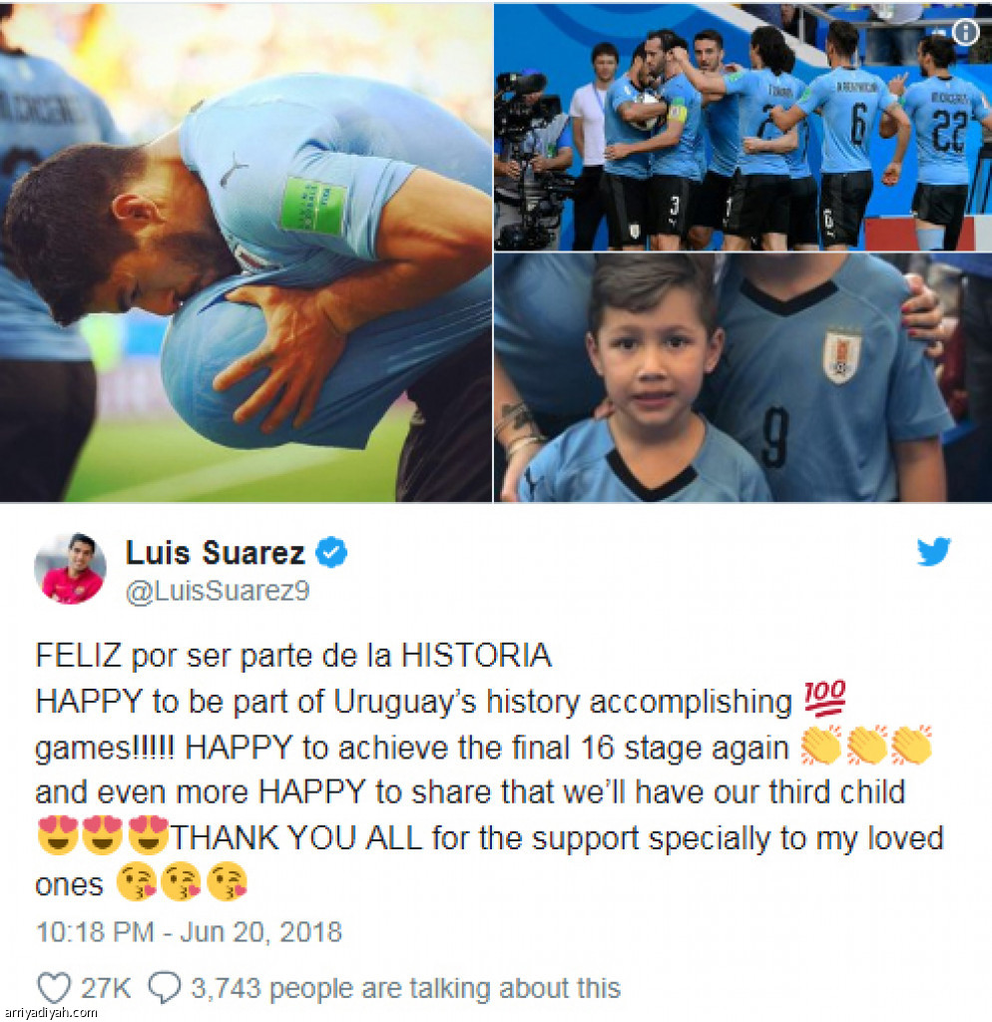Click the first clapping hands emoji
Viewport: 992px width, 1022px height.
coord(821,745)
